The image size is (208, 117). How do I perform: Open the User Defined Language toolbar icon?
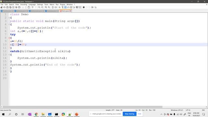68,7
